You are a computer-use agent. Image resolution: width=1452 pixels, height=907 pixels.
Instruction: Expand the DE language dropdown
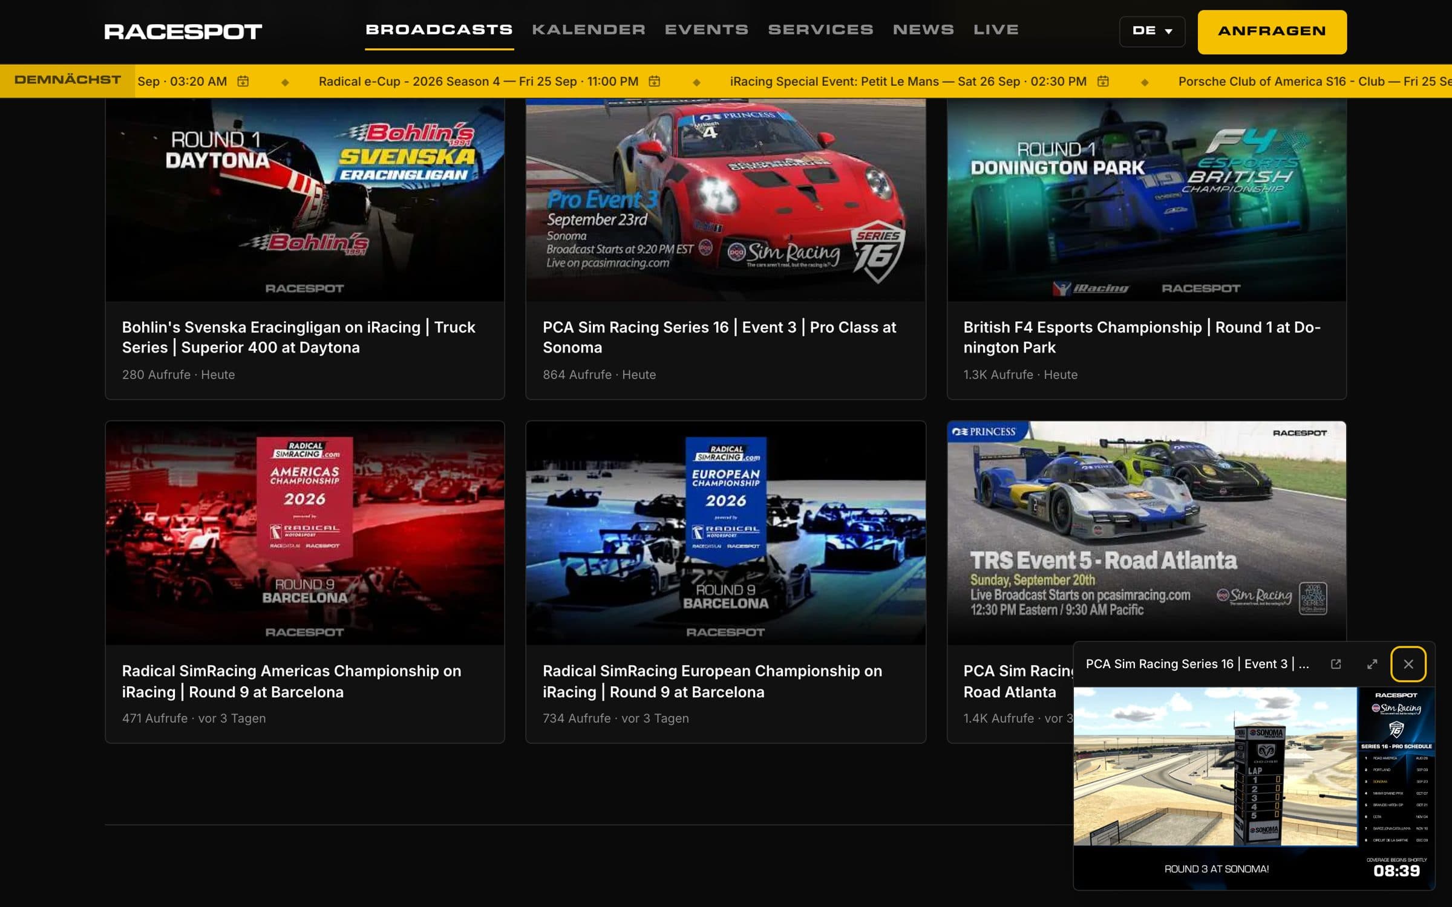pos(1152,31)
